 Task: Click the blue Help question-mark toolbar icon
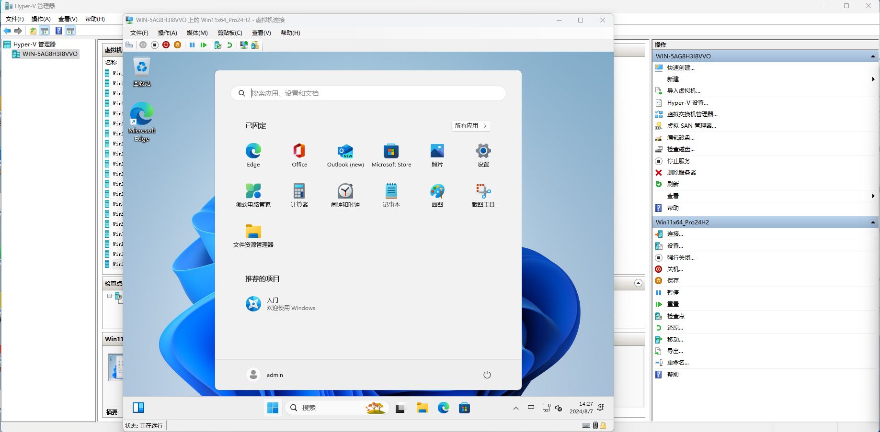pos(58,31)
